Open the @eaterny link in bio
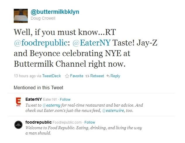 (x=51, y=105)
